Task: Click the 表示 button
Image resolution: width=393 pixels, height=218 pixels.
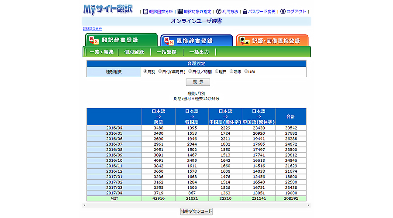Action: [198, 82]
